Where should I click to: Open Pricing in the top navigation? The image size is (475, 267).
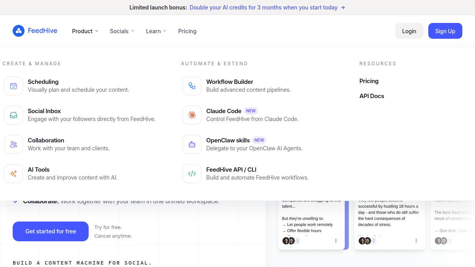[x=187, y=31]
